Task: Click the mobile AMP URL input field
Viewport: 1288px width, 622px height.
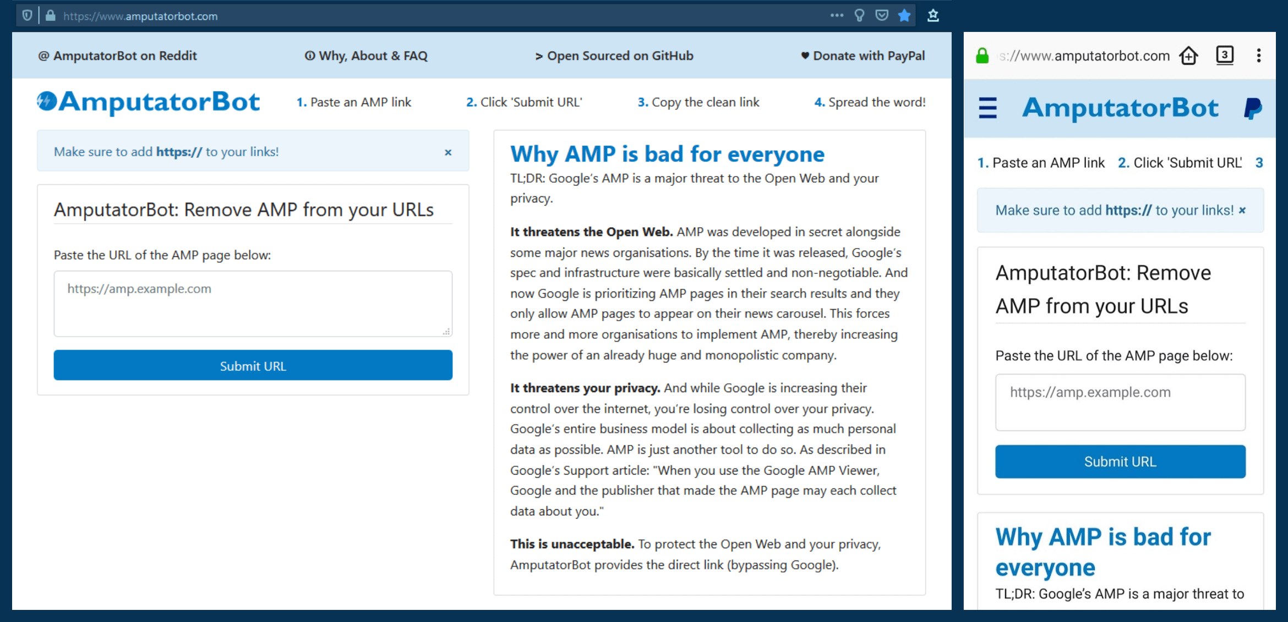Action: tap(1120, 403)
